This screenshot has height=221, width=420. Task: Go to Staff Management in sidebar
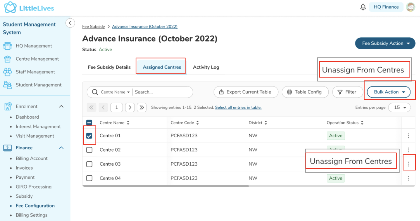(35, 72)
